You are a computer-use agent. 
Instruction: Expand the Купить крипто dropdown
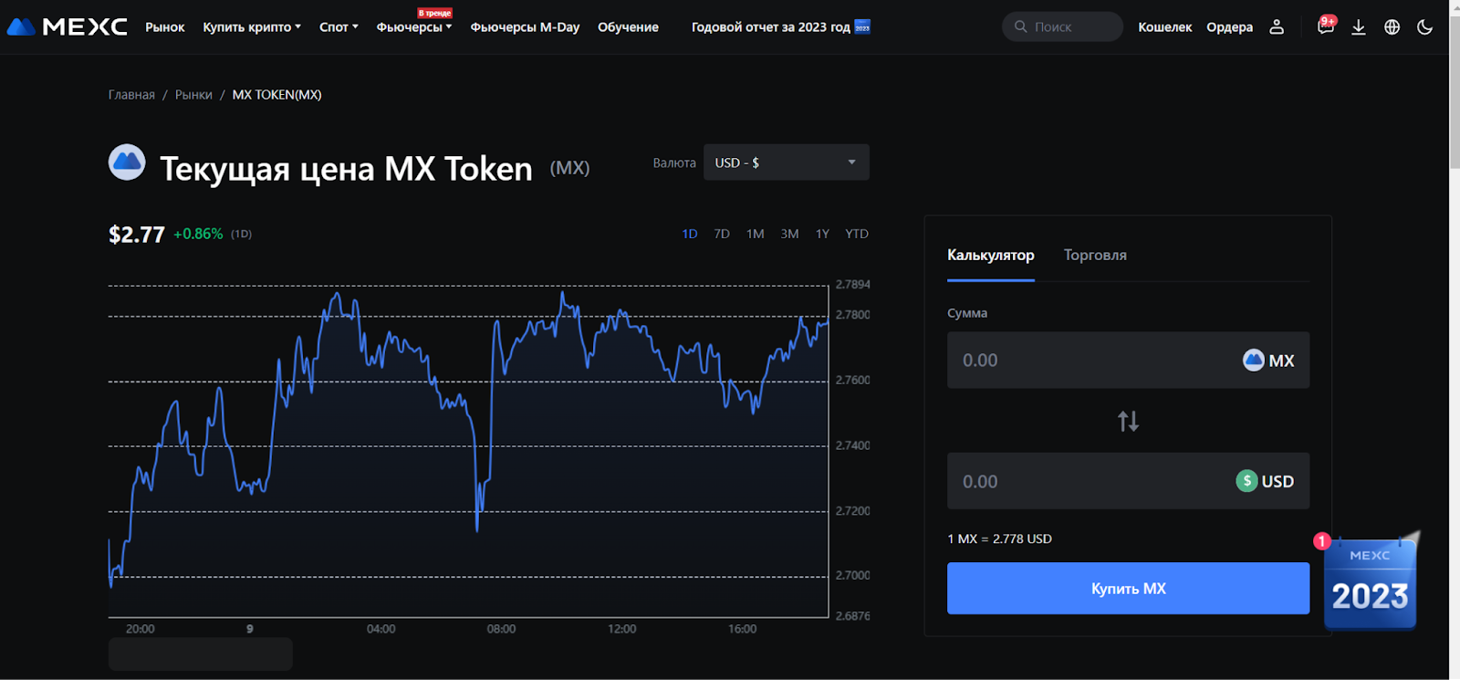252,26
